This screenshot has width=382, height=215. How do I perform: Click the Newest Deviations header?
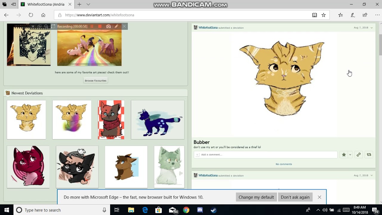27,93
